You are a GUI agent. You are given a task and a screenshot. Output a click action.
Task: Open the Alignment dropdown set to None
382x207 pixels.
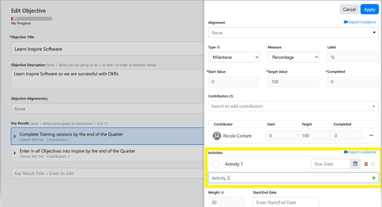click(293, 33)
